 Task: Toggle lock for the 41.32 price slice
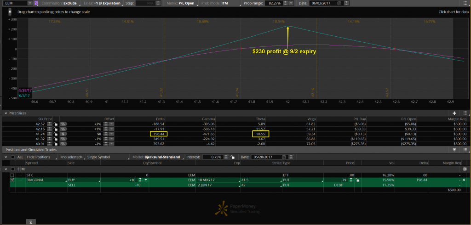[55, 139]
